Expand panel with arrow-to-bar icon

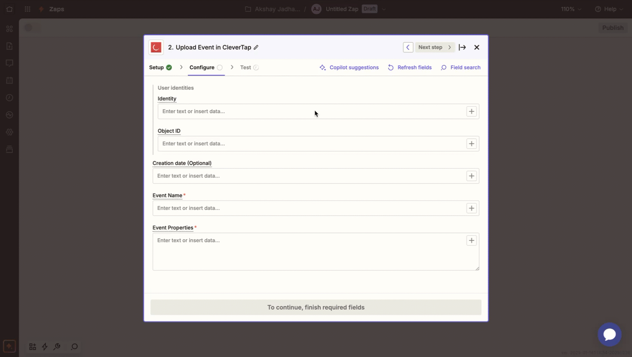[x=462, y=47]
